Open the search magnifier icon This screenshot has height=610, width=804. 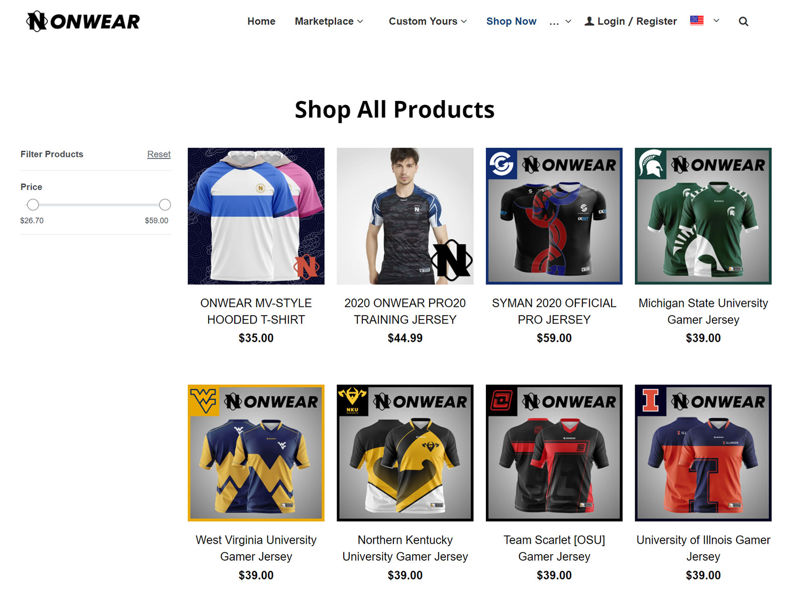743,22
